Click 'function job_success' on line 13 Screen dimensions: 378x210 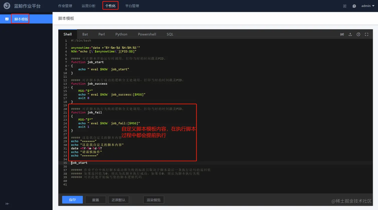(x=89, y=84)
